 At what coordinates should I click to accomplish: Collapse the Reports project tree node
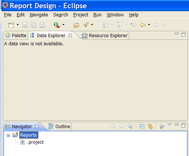8,135
